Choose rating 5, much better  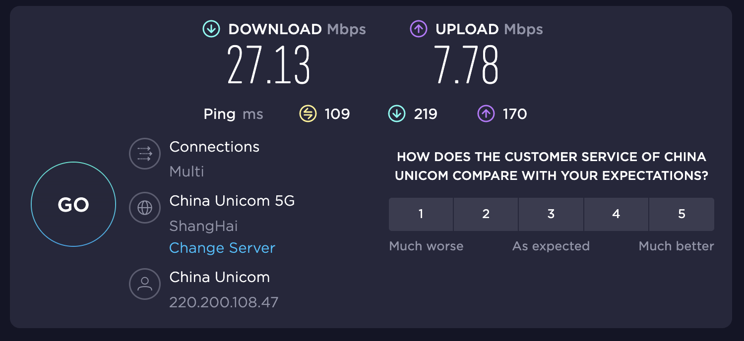[682, 214]
